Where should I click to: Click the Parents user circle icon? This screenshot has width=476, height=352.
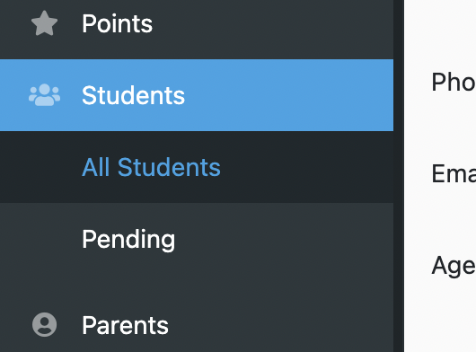click(x=44, y=325)
